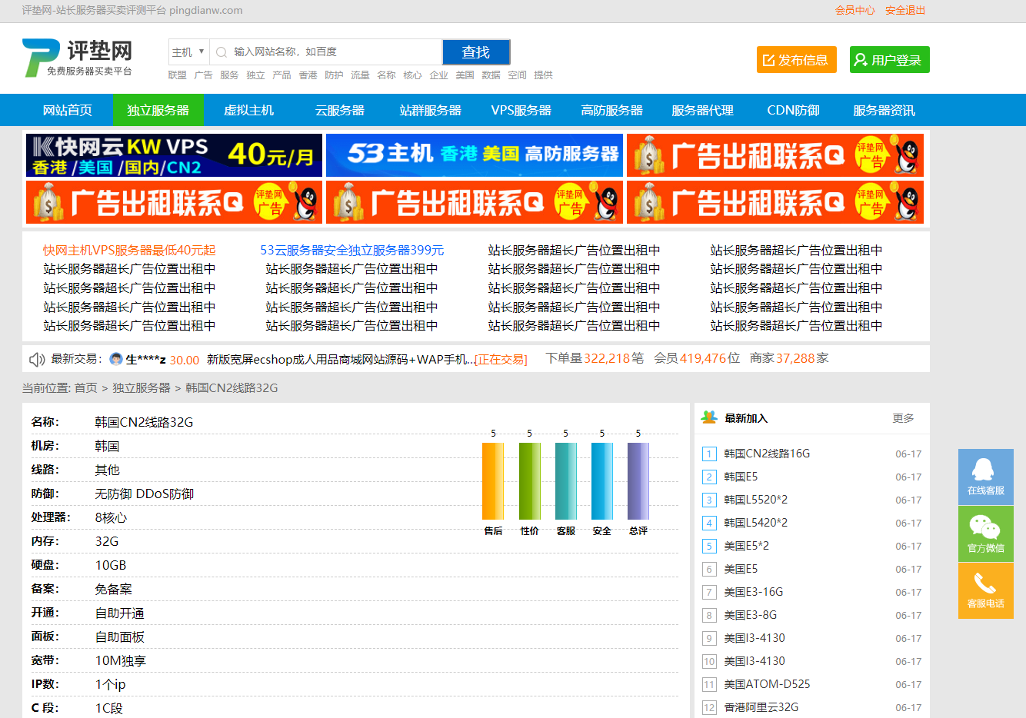Open the 主机 search type dropdown
This screenshot has height=718, width=1026.
(x=188, y=52)
